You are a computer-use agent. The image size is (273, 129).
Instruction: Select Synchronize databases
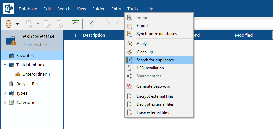(x=159, y=34)
